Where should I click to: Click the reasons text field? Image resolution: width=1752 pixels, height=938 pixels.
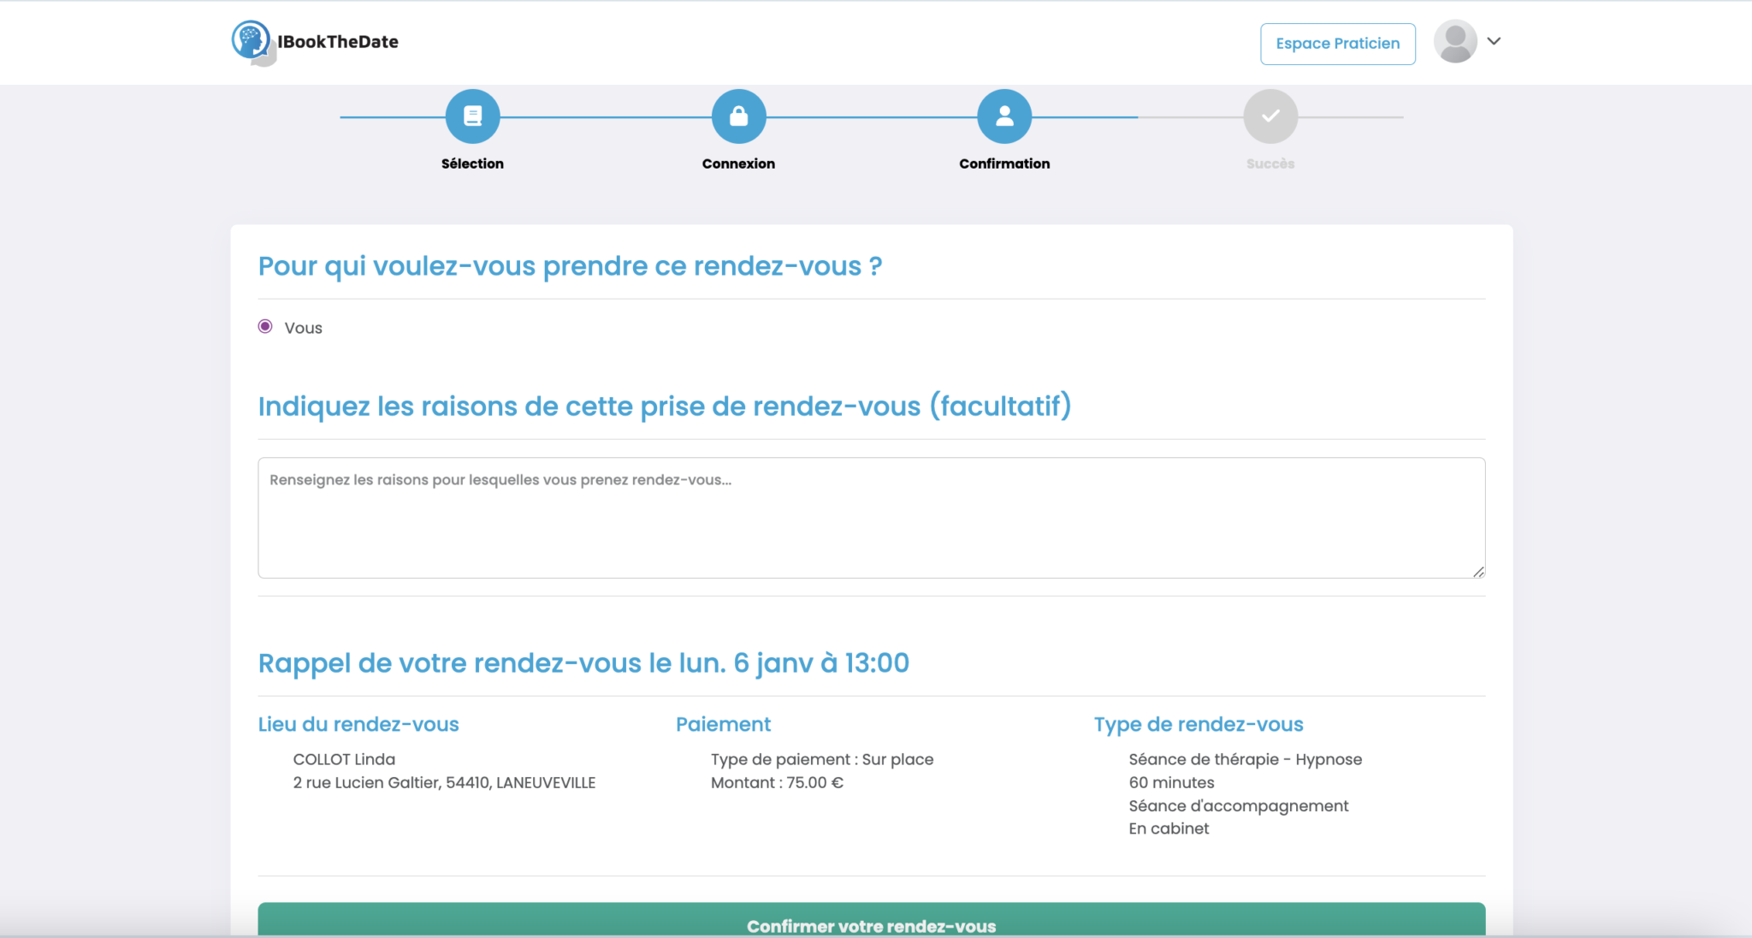coord(871,517)
